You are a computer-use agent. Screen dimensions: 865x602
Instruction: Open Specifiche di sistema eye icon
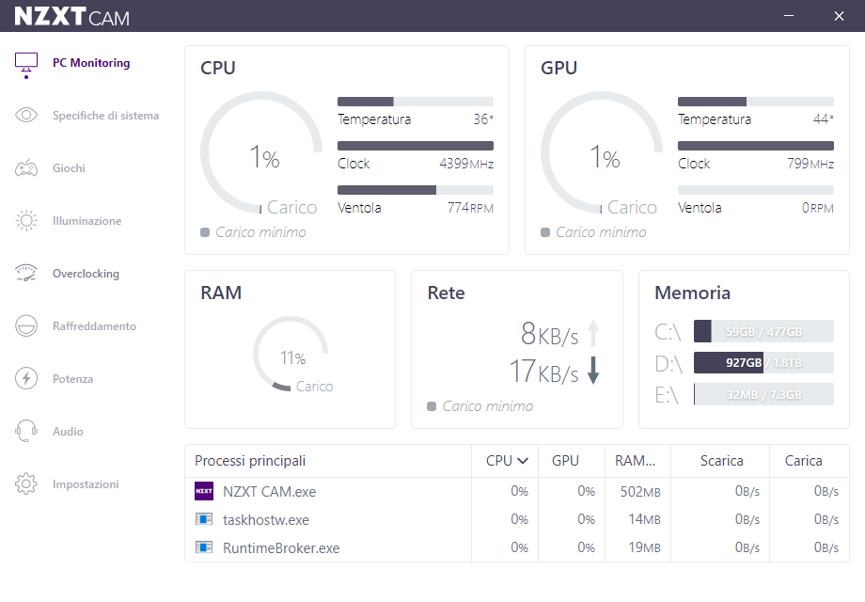click(26, 116)
